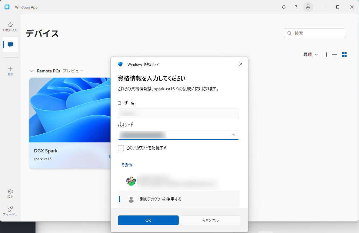Click the 検索 search box
Screen dimensions: 359x233
[x=314, y=33]
